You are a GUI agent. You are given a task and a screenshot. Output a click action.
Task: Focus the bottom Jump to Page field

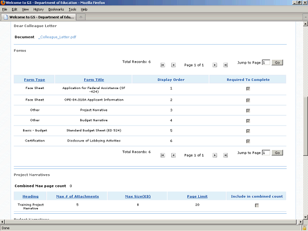coord(266,153)
